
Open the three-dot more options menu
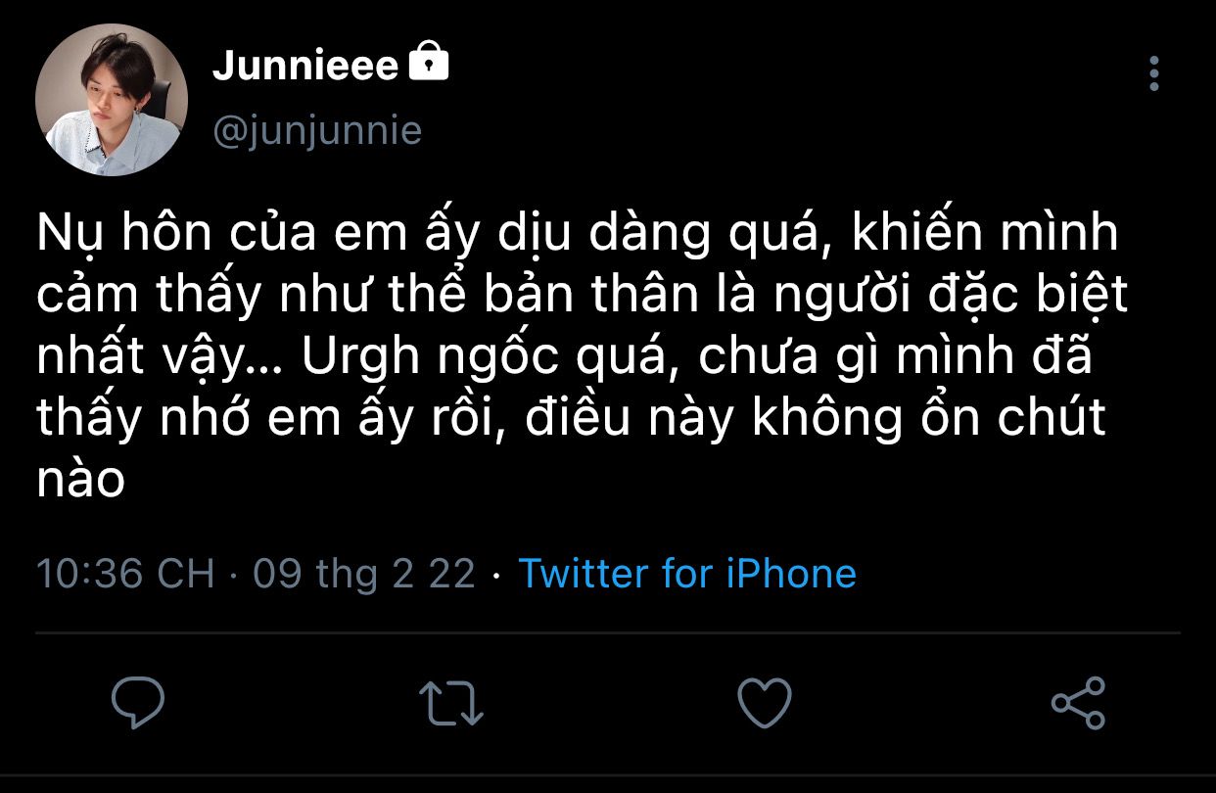1154,73
